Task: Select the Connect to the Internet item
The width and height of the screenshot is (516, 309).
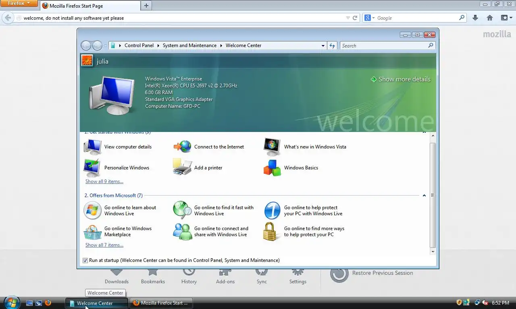Action: click(x=209, y=147)
